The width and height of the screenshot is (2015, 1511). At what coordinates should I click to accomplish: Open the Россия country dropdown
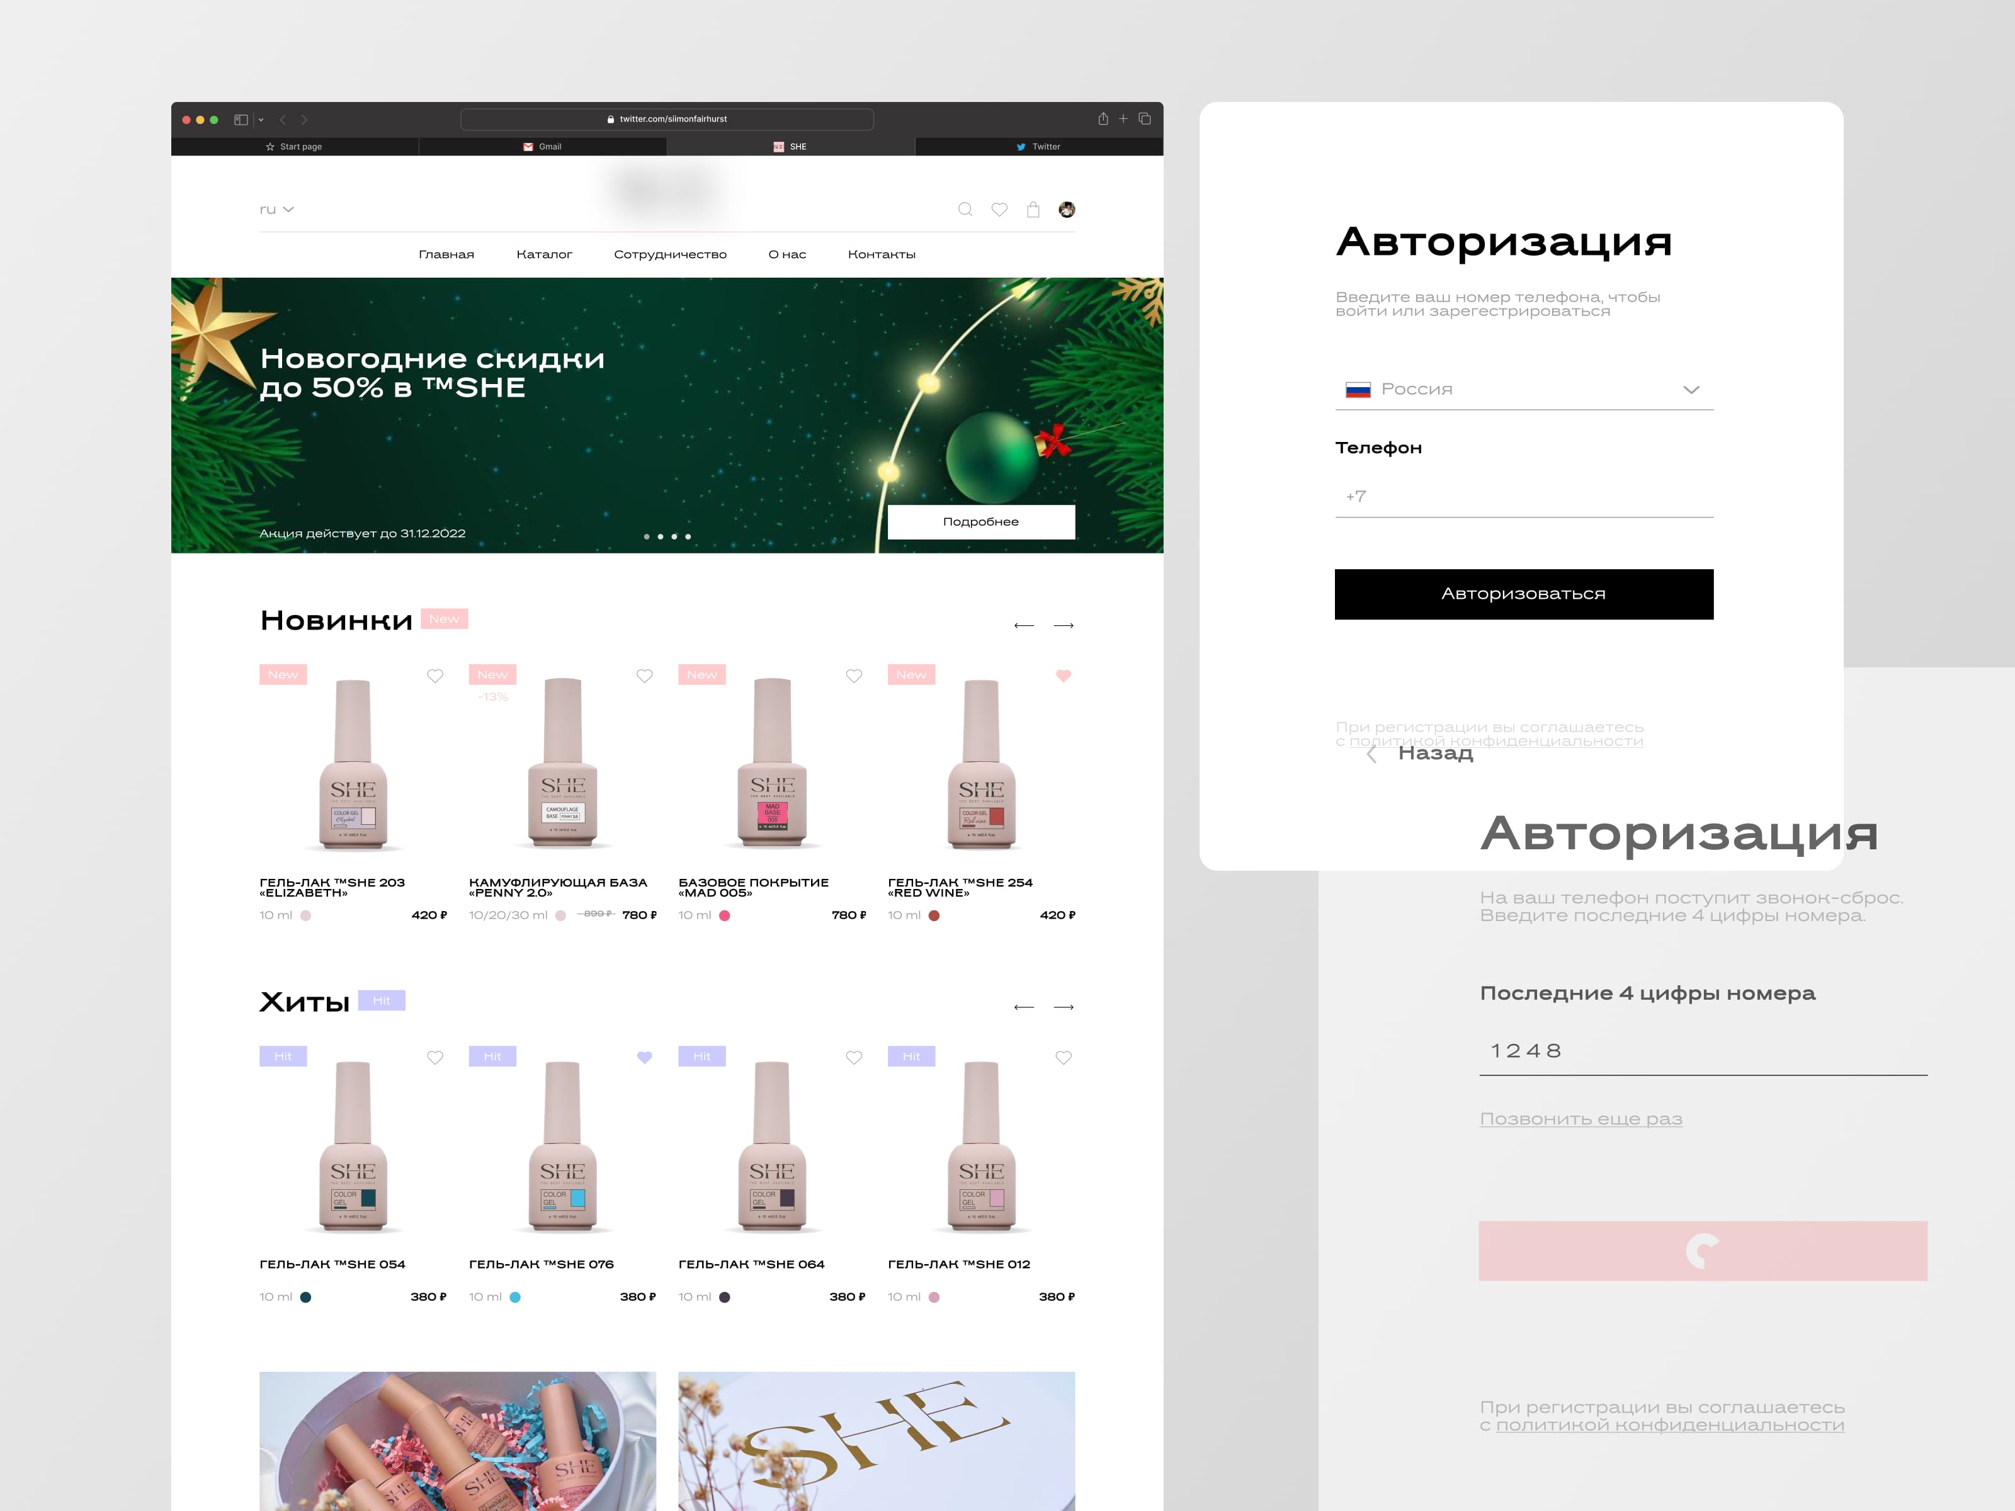tap(1523, 390)
